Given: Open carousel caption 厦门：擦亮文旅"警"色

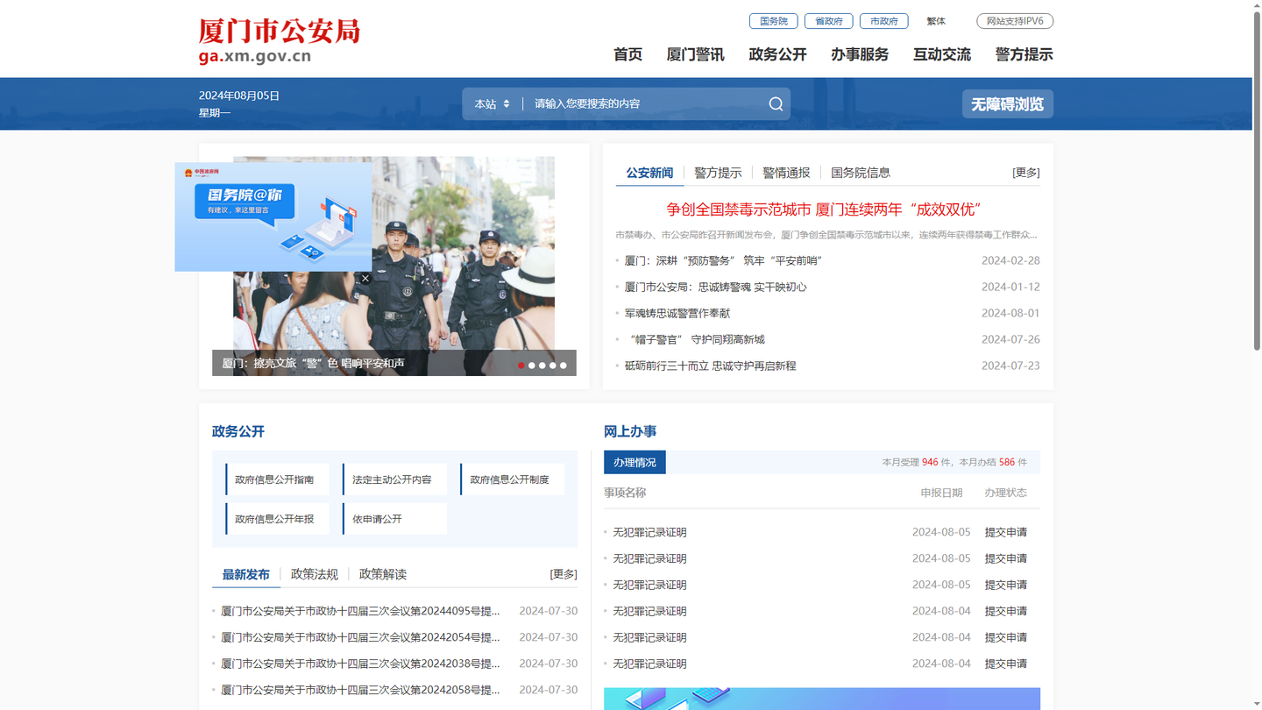Looking at the screenshot, I should pos(313,363).
